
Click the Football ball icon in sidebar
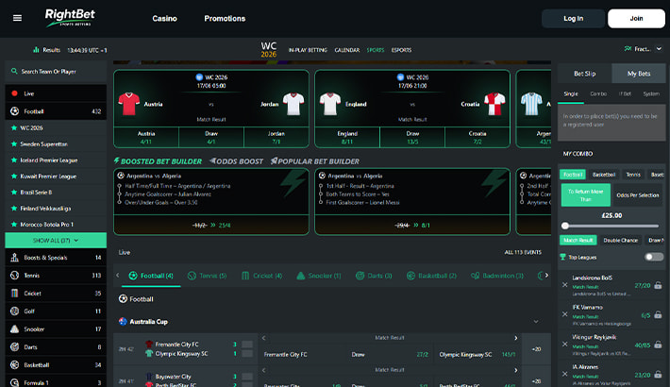(14, 111)
